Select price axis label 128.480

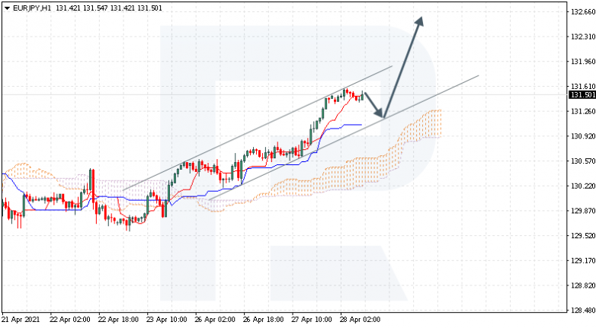(x=583, y=310)
